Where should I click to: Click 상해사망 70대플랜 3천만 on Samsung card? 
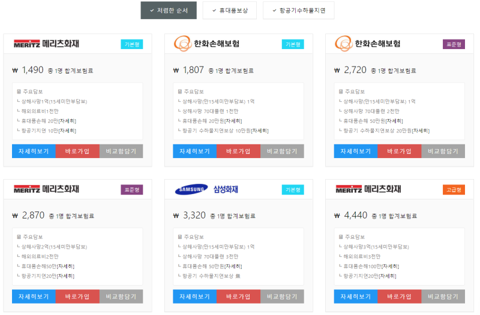pos(211,257)
